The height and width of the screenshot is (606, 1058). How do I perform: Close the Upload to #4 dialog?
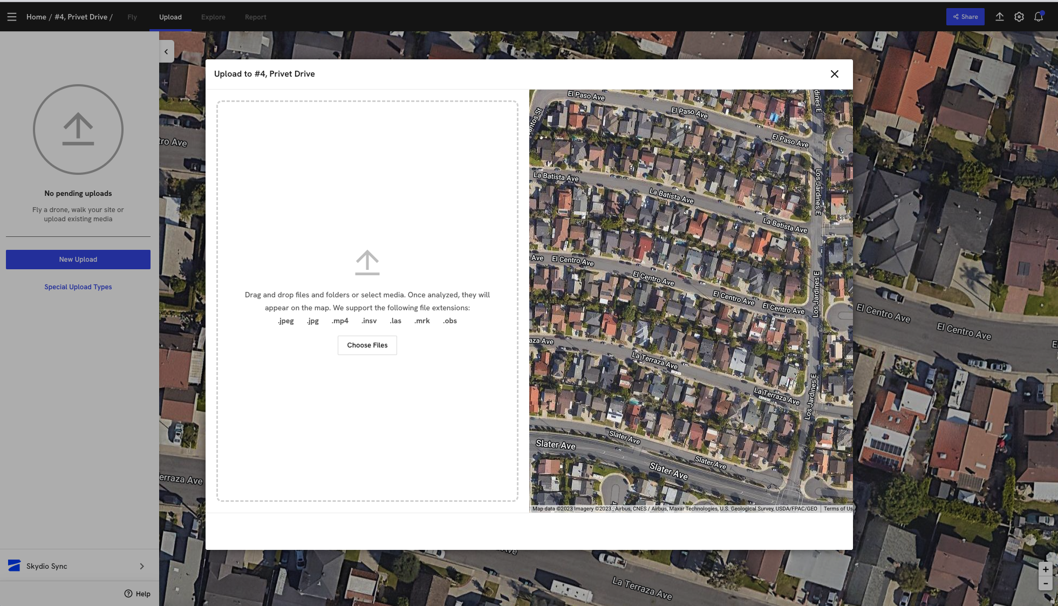pos(834,74)
